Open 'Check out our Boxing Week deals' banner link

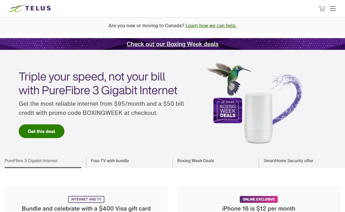point(172,44)
